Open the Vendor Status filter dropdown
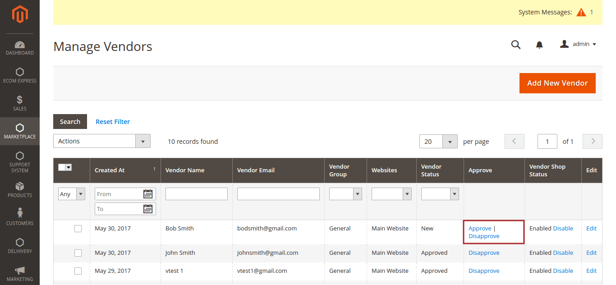616x285 pixels. (440, 194)
